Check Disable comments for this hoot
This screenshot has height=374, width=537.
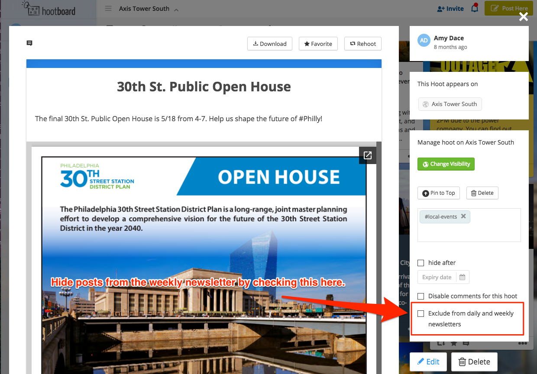pyautogui.click(x=421, y=296)
